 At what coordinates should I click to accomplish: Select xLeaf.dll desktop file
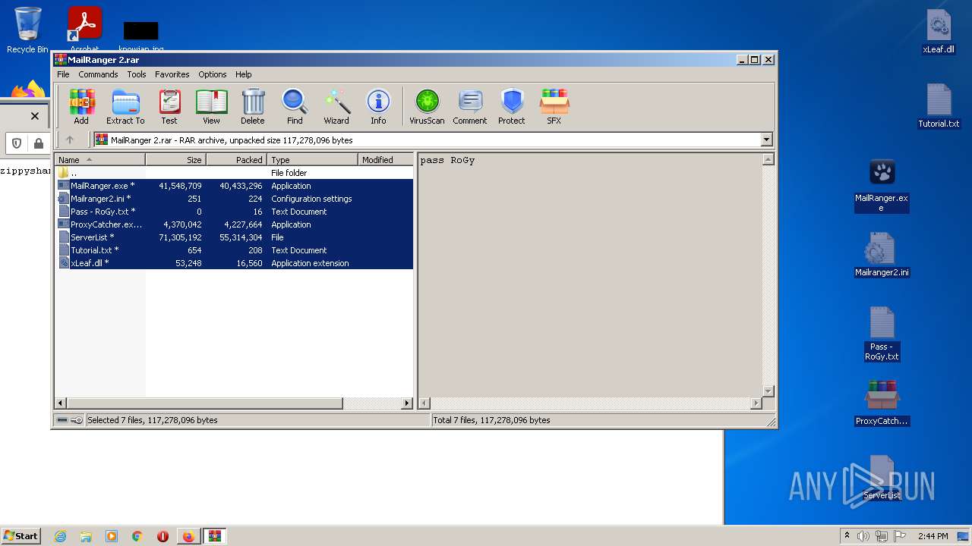point(939,32)
